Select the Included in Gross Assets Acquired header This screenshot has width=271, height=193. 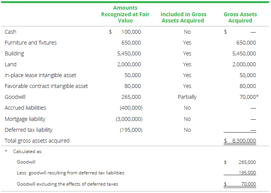tap(183, 17)
